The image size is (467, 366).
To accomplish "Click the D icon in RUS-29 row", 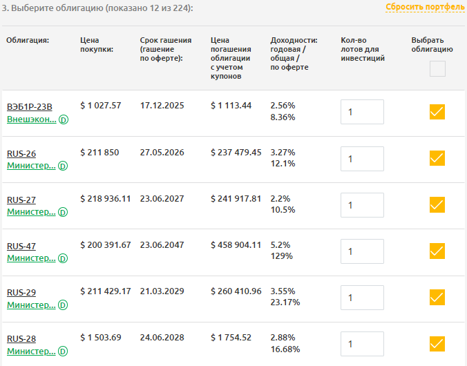I will point(63,305).
